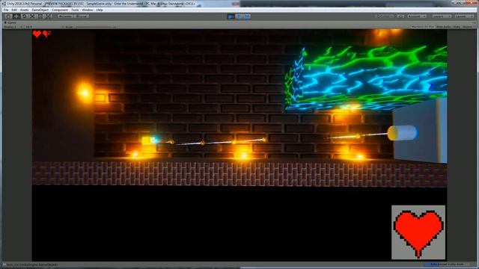This screenshot has height=269, width=479.
Task: Click the blue capsule object in game
Action: [x=403, y=133]
